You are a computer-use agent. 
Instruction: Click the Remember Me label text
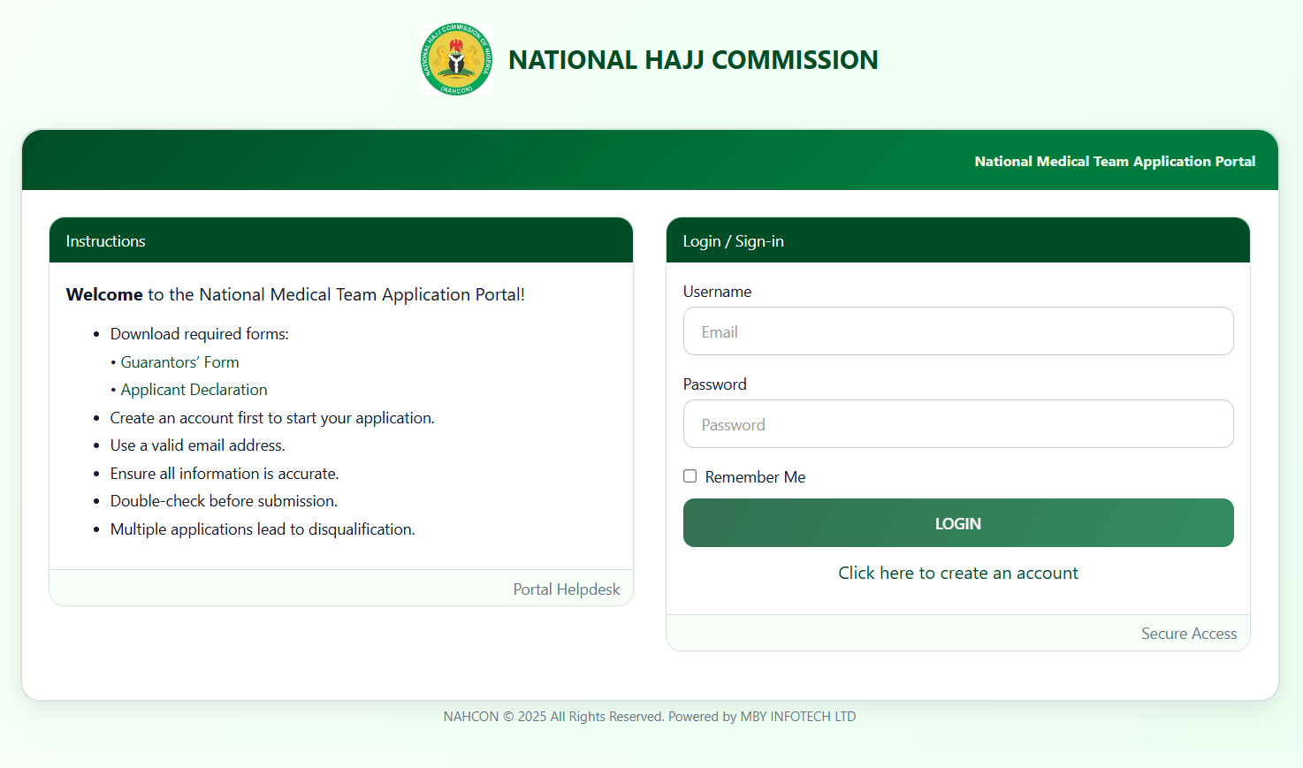(x=755, y=477)
